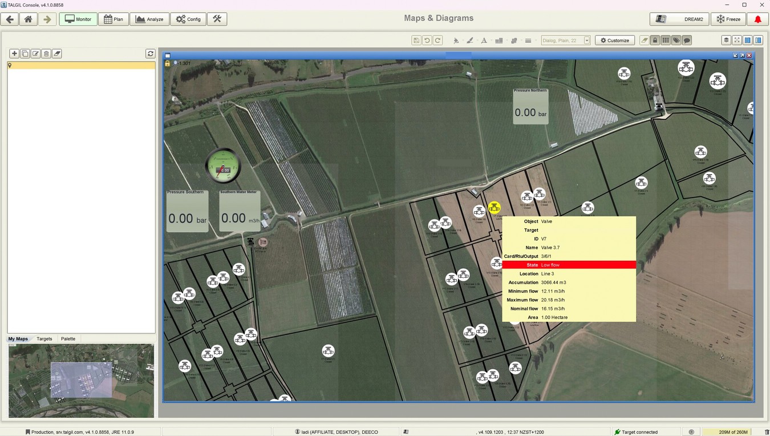Click the yellow padlock icon in map window

167,63
